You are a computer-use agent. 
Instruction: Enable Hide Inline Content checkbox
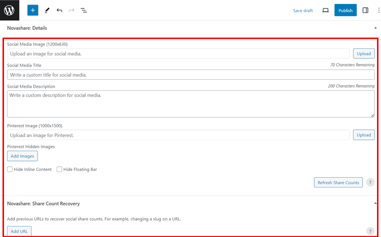click(x=10, y=169)
